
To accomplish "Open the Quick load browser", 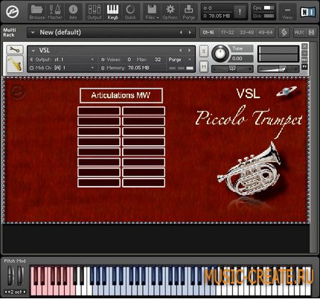I will pyautogui.click(x=130, y=12).
